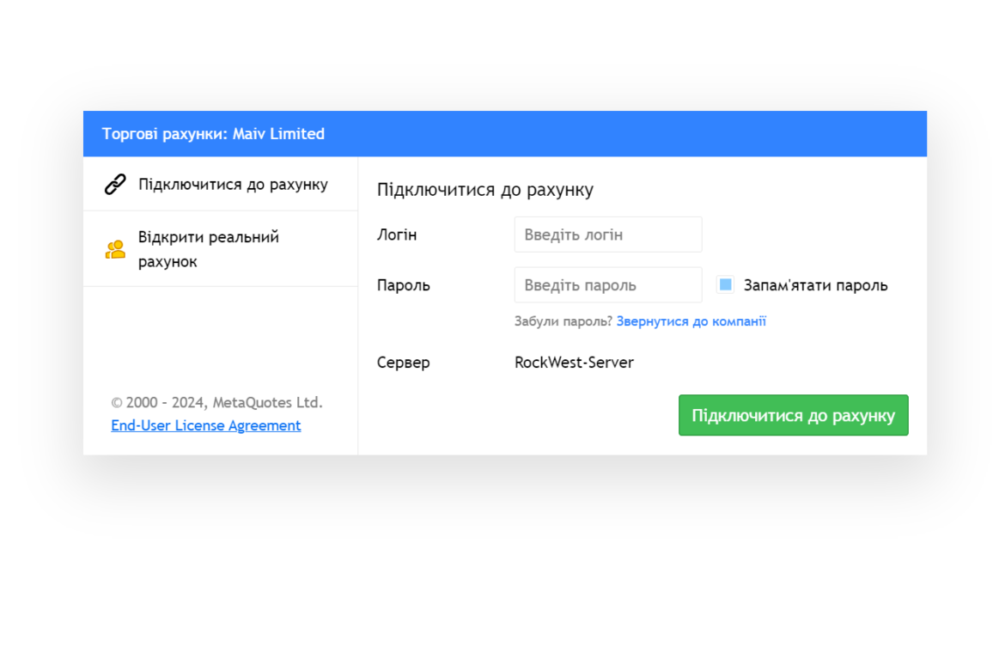Click the '© 2000 - 2024, MetaQuotes Ltd.' copyright text
This screenshot has height=653, width=1005.
pos(216,402)
